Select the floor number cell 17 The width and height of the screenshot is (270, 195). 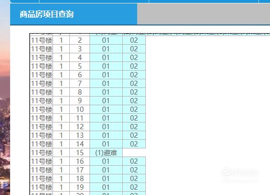(x=80, y=170)
